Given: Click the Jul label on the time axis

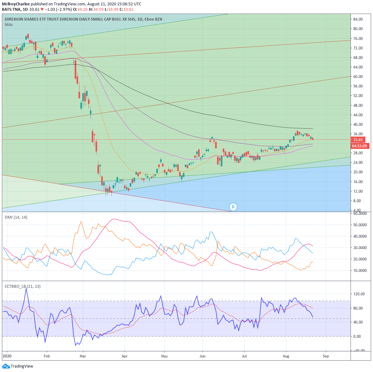Looking at the screenshot, I should (x=244, y=356).
